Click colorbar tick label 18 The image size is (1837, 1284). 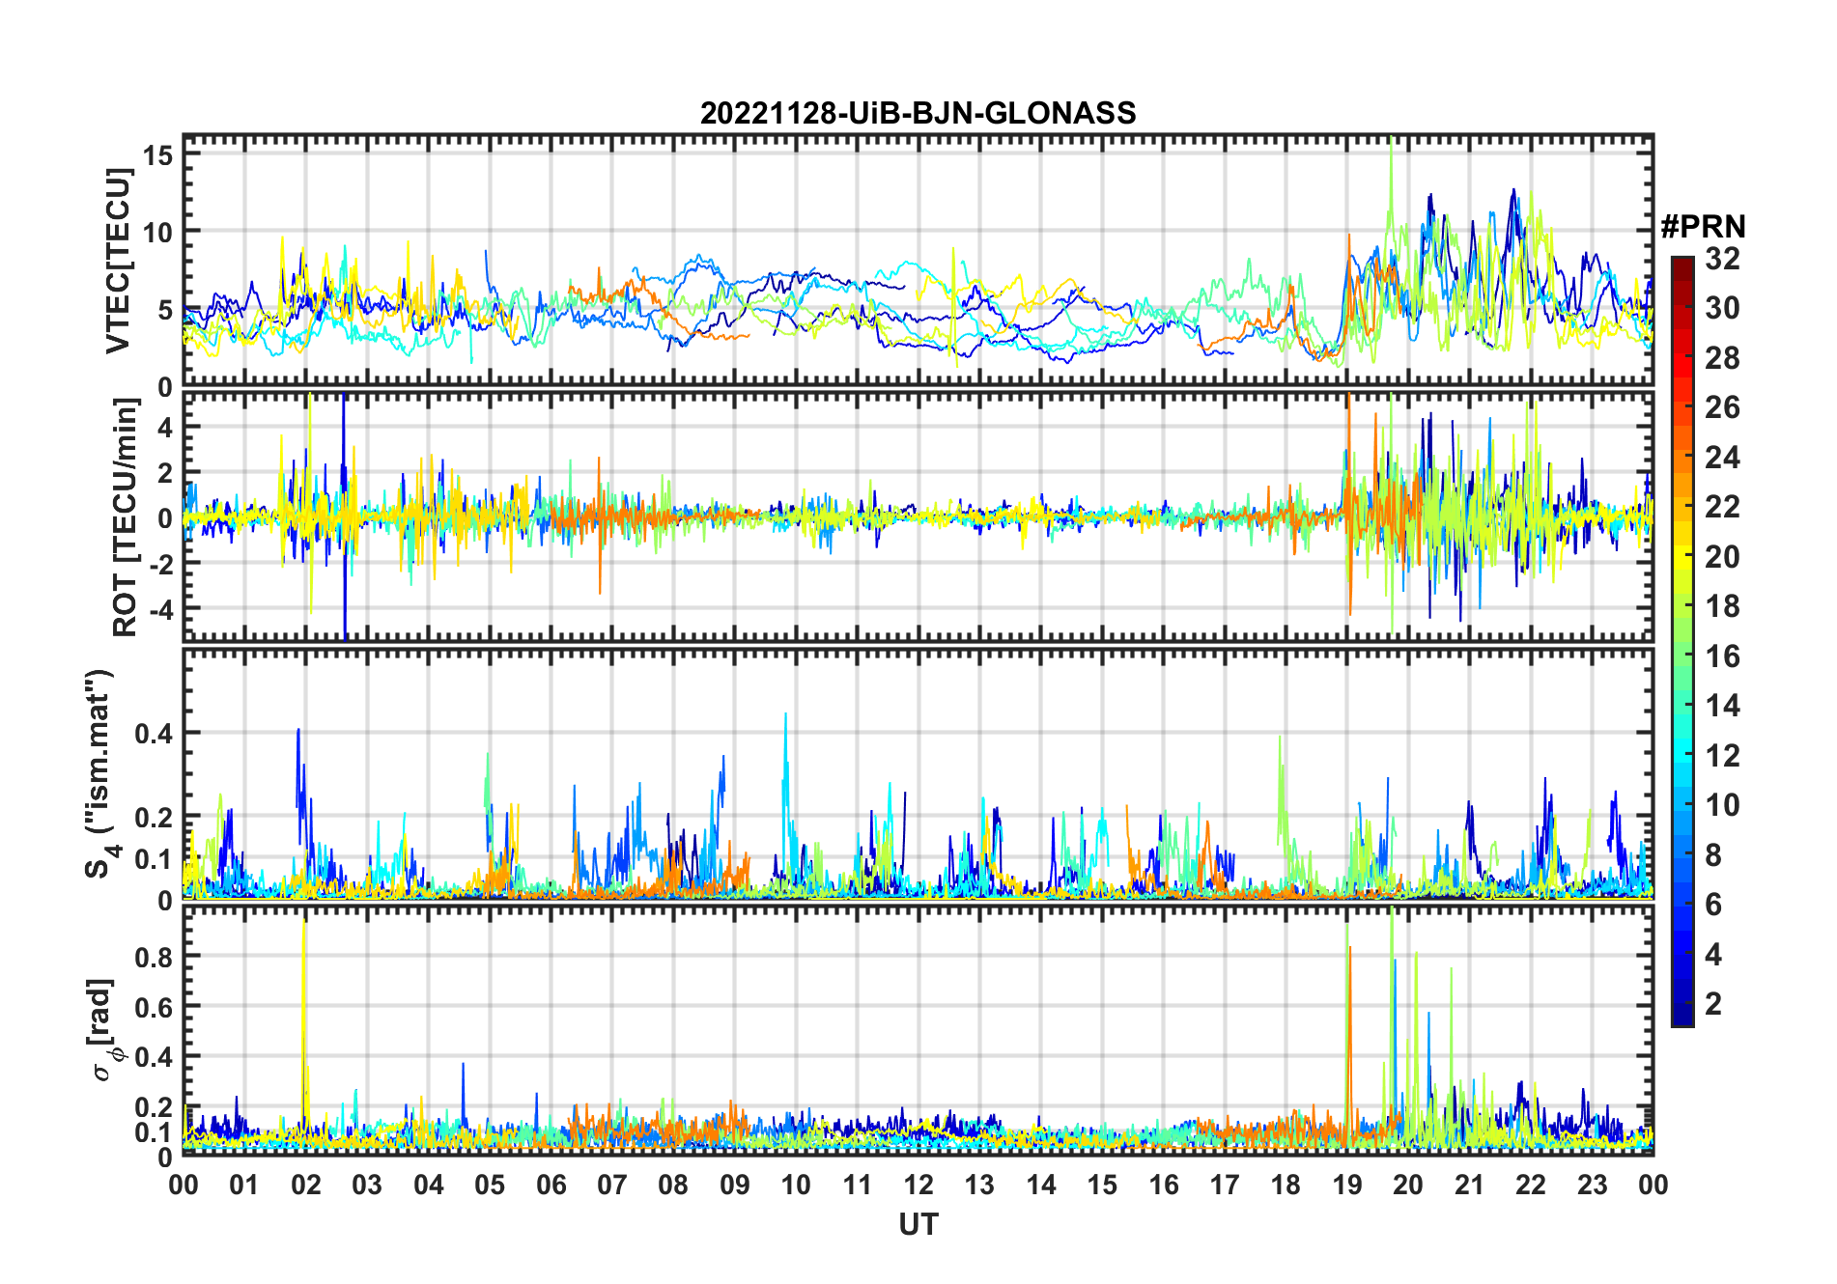point(1722,606)
